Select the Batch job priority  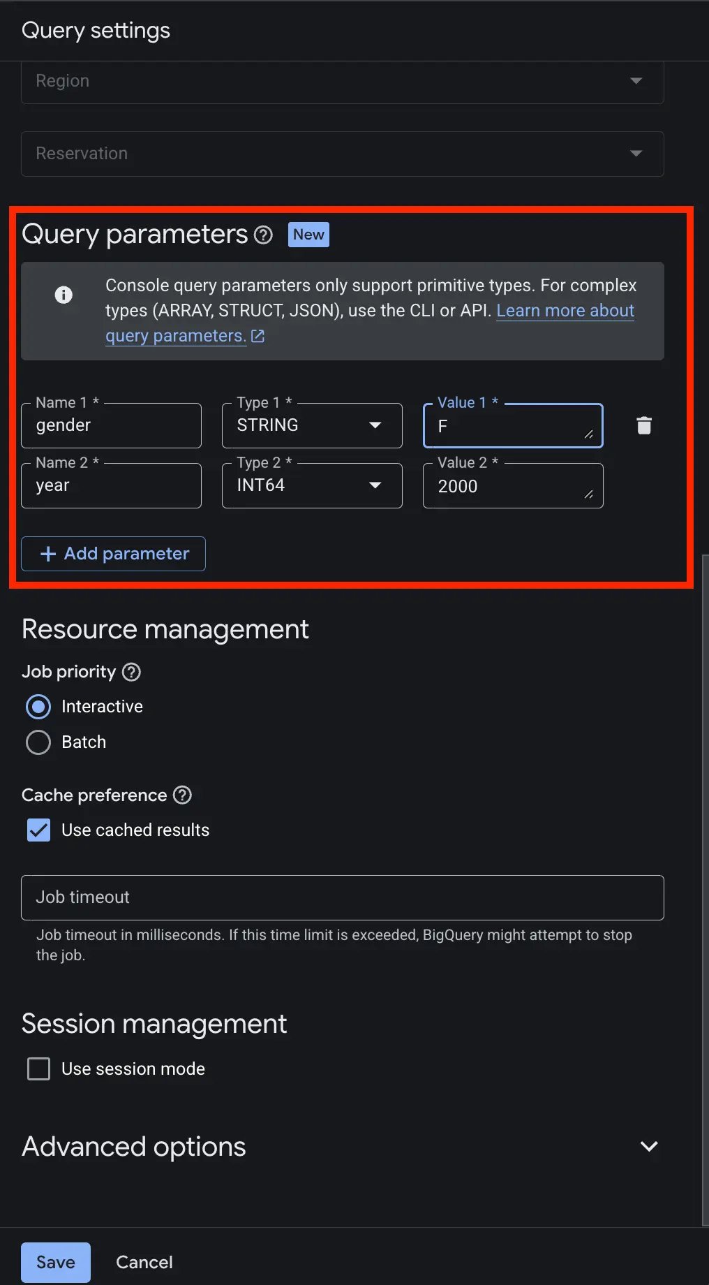click(38, 742)
